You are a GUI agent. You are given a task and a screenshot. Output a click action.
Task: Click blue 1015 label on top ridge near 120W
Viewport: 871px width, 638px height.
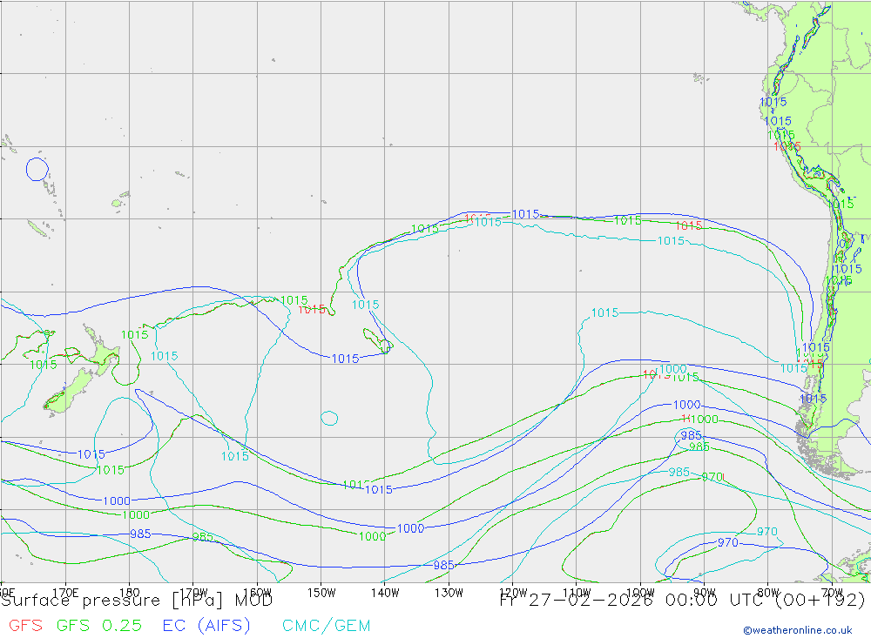[525, 214]
